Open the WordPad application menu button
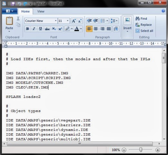 point(10,11)
